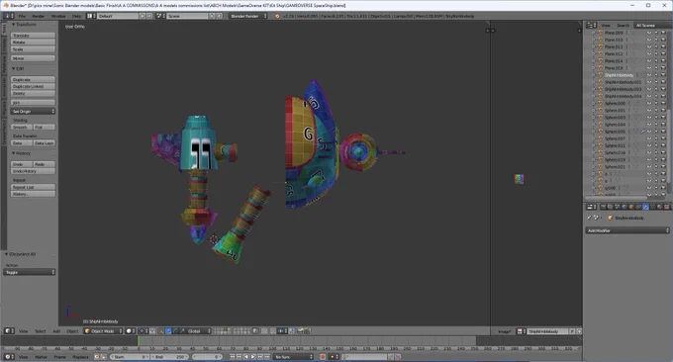The image size is (673, 362).
Task: Click the scene browse icon in header
Action: [x=160, y=16]
